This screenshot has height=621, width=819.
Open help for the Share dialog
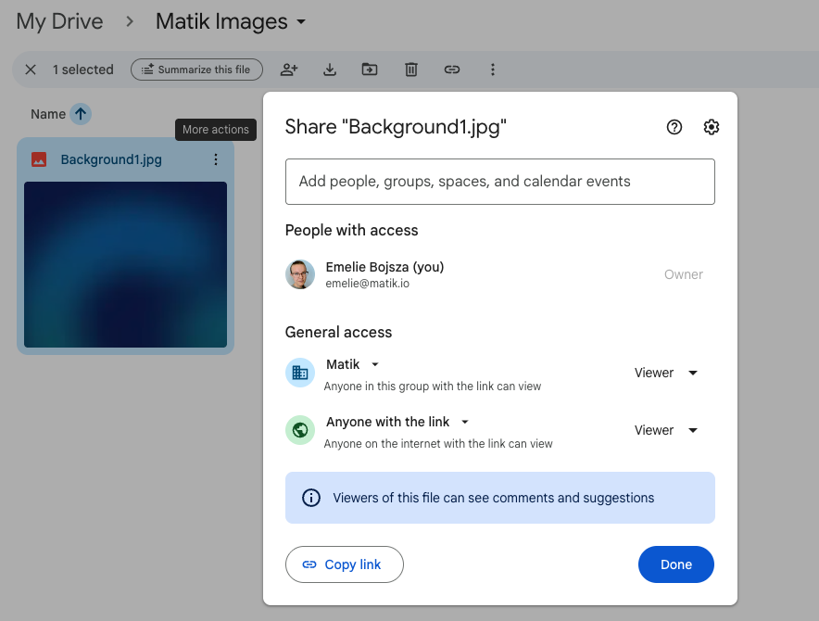point(674,127)
